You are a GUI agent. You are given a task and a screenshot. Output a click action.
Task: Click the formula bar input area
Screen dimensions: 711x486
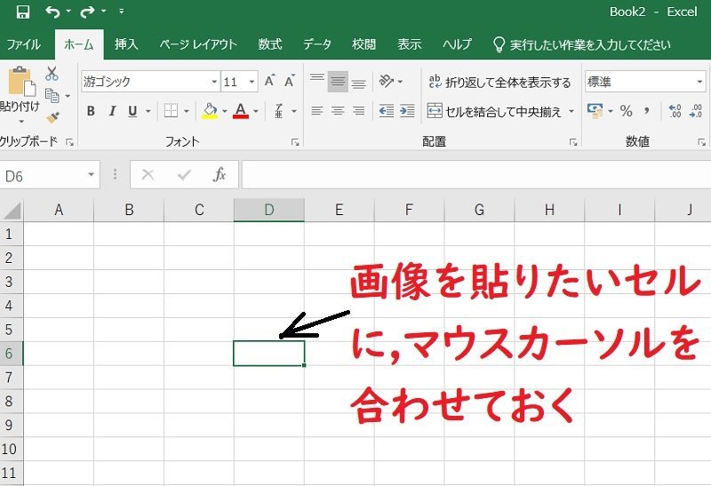pos(476,174)
